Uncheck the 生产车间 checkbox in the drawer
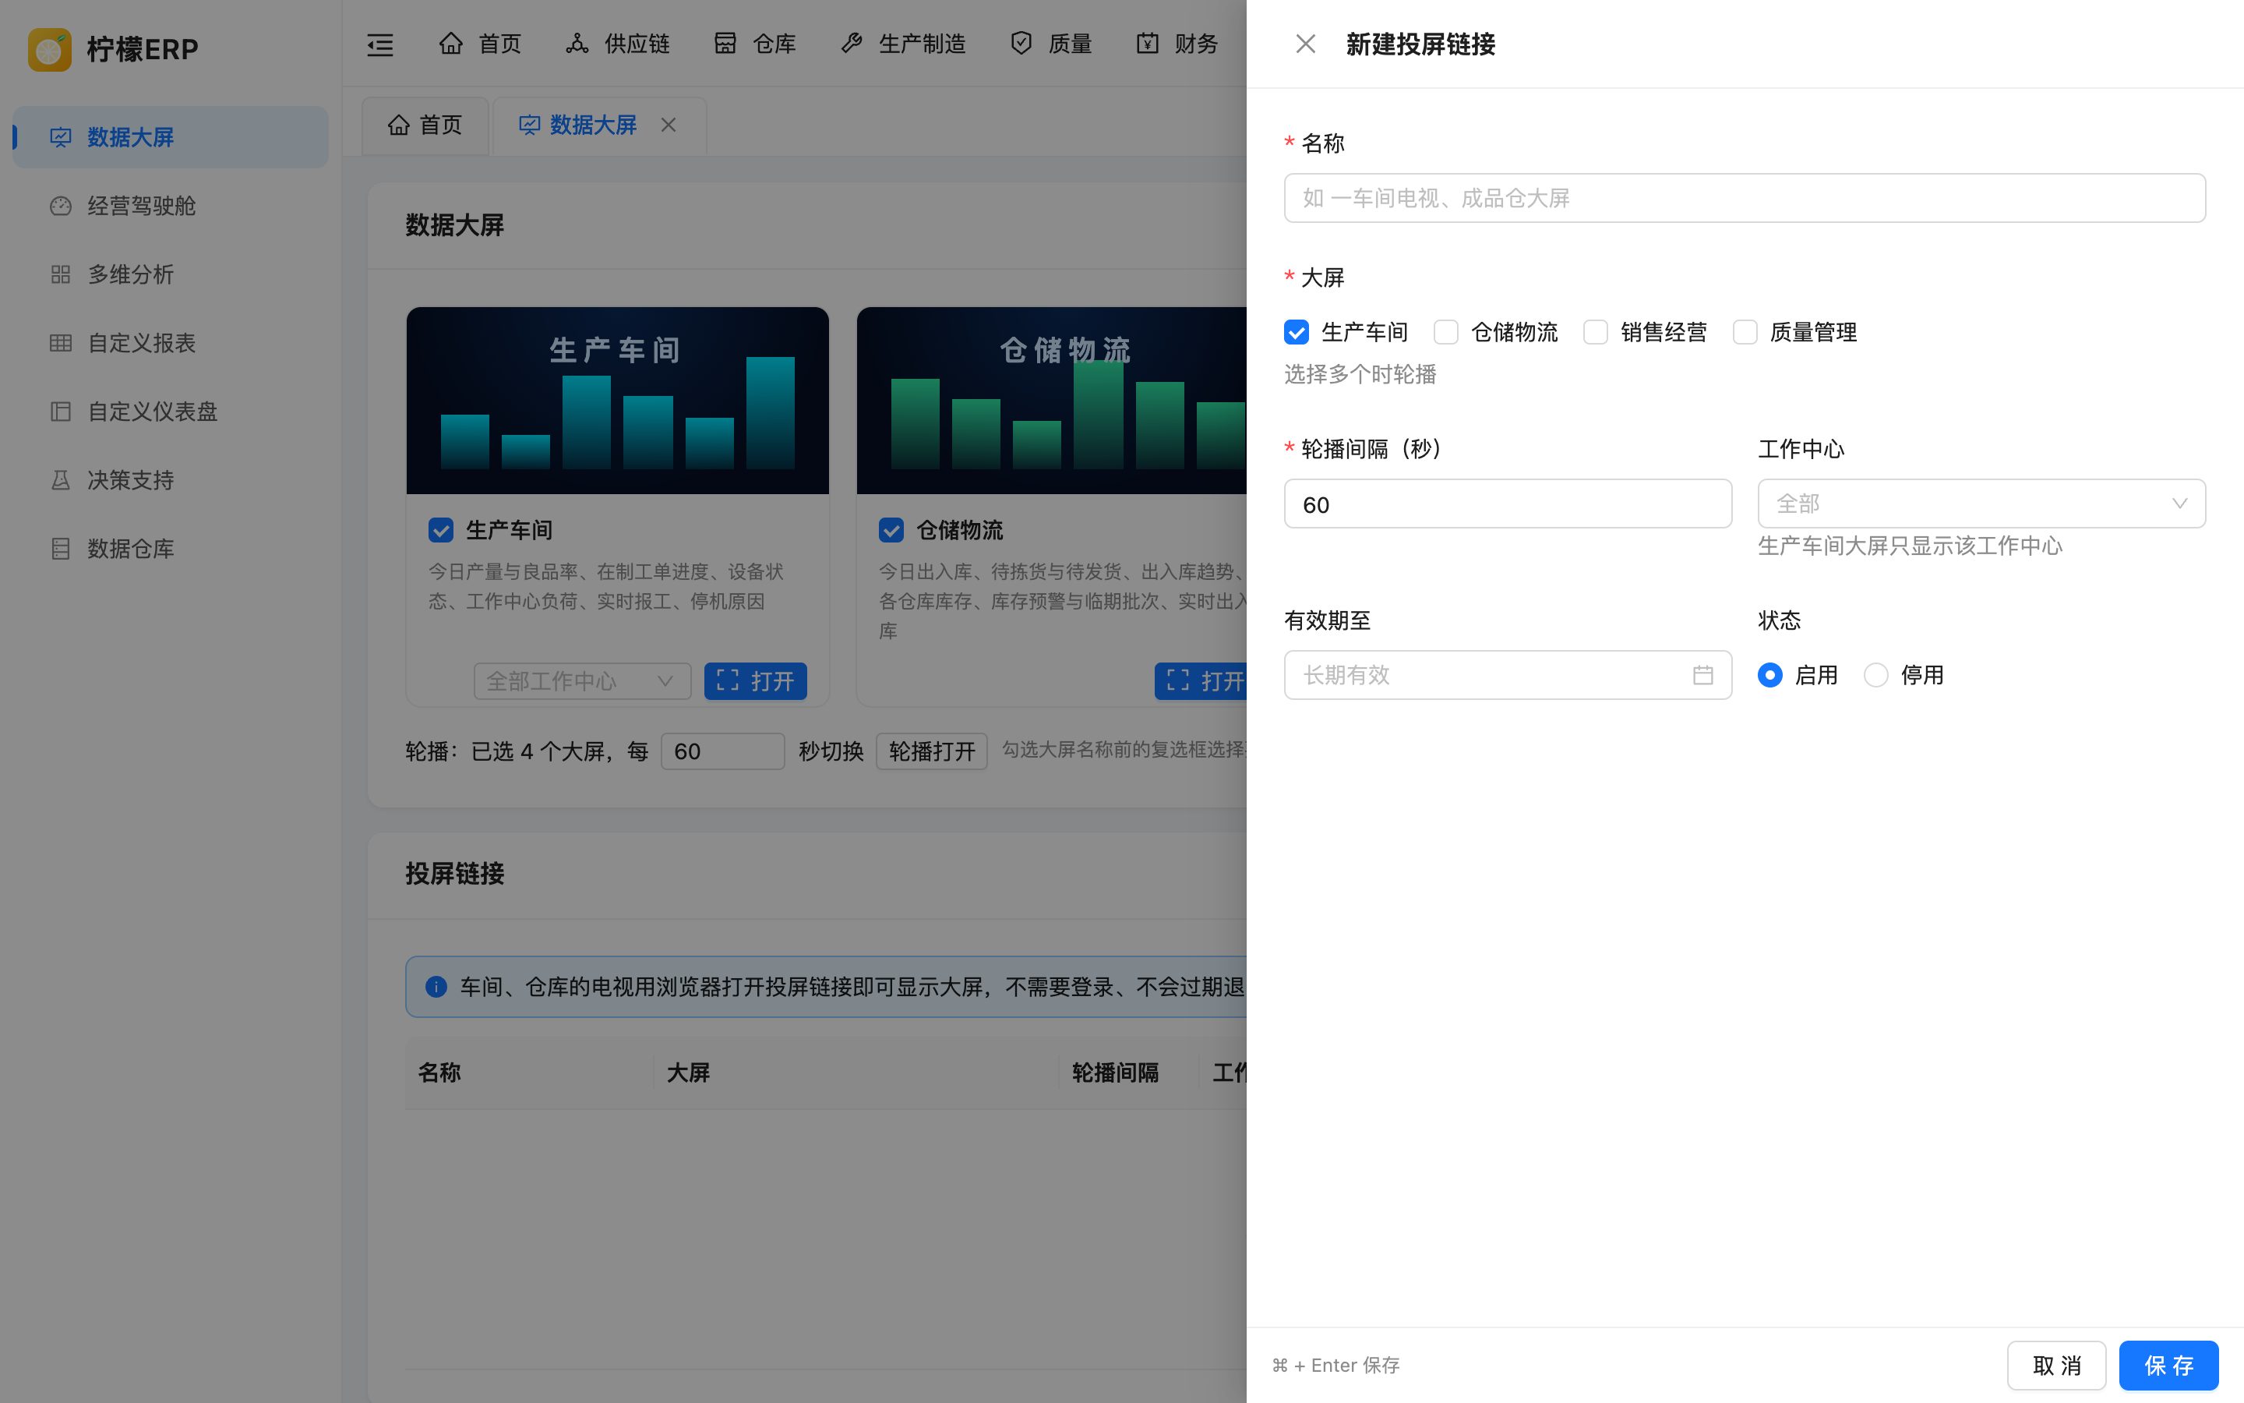This screenshot has height=1403, width=2244. (x=1297, y=332)
